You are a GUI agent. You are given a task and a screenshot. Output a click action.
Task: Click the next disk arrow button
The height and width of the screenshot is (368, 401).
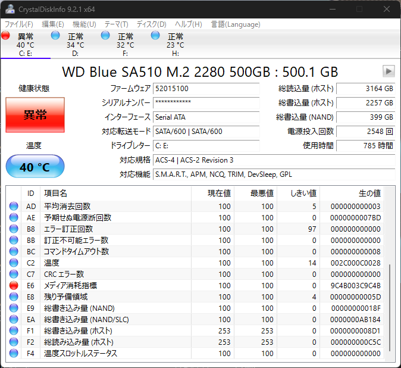pos(389,71)
